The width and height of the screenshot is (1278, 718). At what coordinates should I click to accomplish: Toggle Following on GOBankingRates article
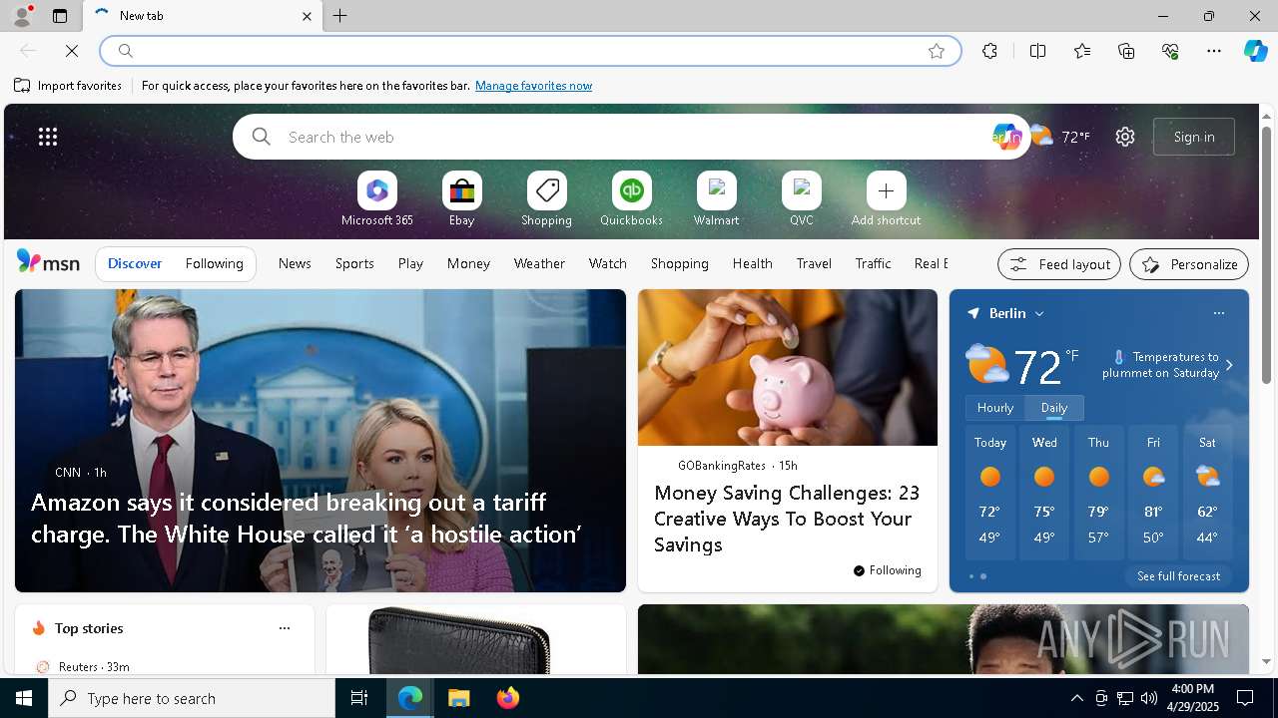(887, 570)
